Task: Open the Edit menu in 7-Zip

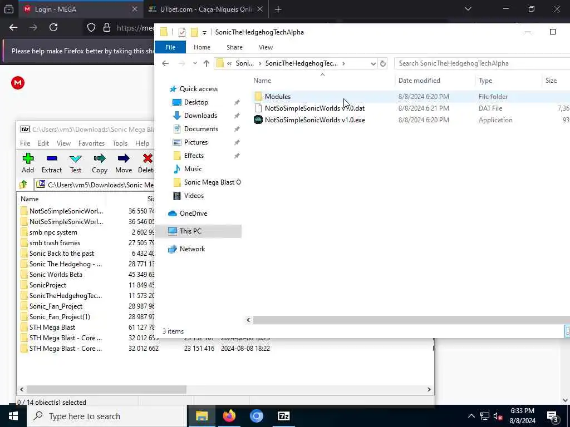Action: pyautogui.click(x=43, y=143)
